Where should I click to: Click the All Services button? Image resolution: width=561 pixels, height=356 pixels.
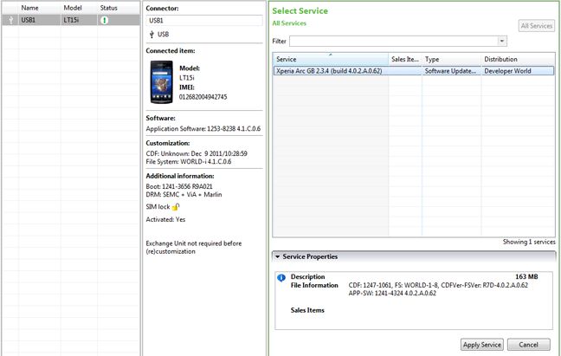pos(536,26)
